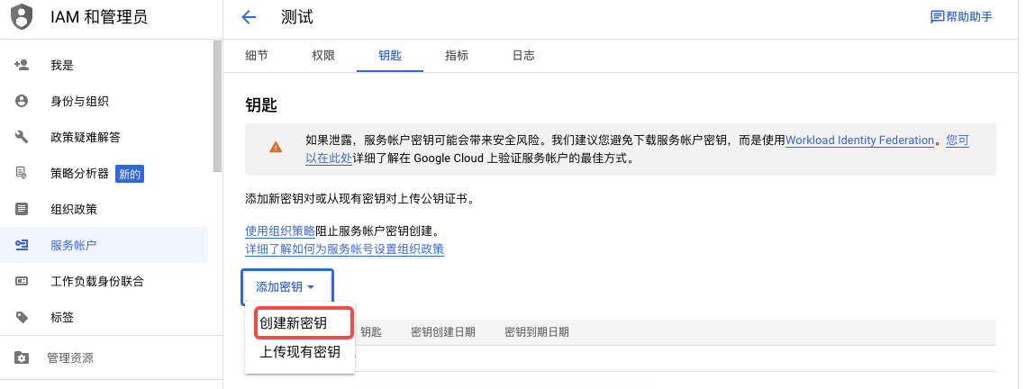Open the 帮助助手 panel
Image resolution: width=1026 pixels, height=389 pixels.
(960, 17)
